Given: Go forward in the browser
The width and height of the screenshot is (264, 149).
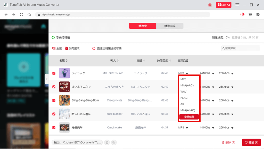Looking at the screenshot, I should (14, 15).
